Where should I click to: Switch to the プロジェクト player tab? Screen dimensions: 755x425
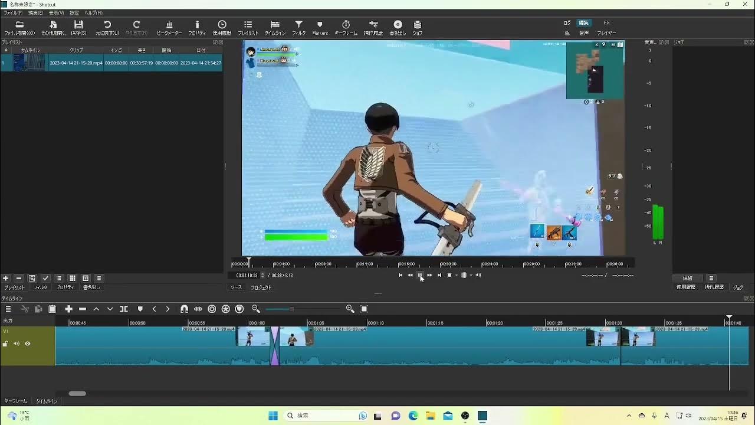click(x=261, y=287)
